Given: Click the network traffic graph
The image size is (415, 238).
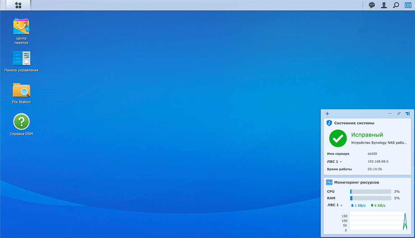Looking at the screenshot, I should click(x=378, y=221).
